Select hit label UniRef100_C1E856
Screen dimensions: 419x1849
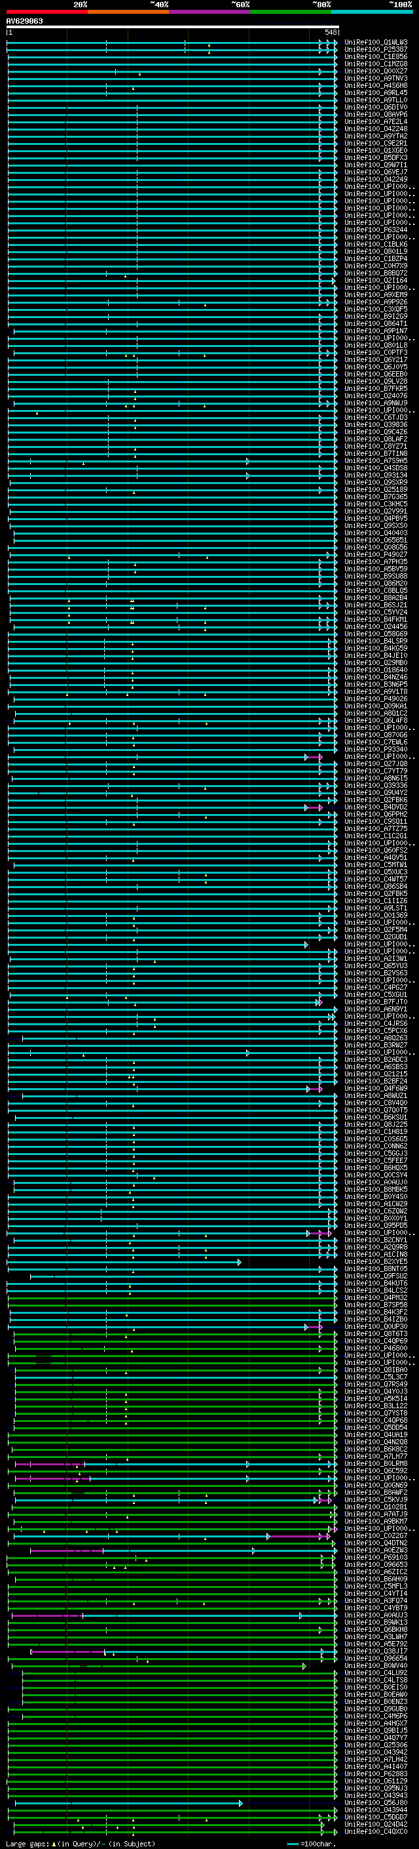tap(376, 56)
